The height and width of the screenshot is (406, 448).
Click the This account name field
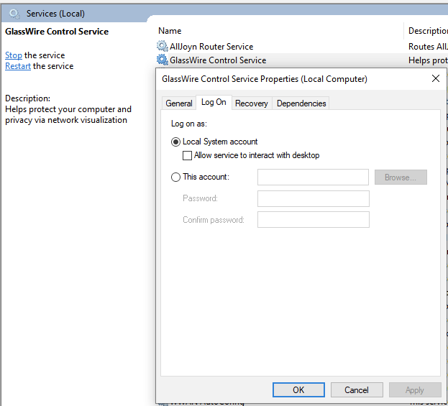tap(313, 177)
